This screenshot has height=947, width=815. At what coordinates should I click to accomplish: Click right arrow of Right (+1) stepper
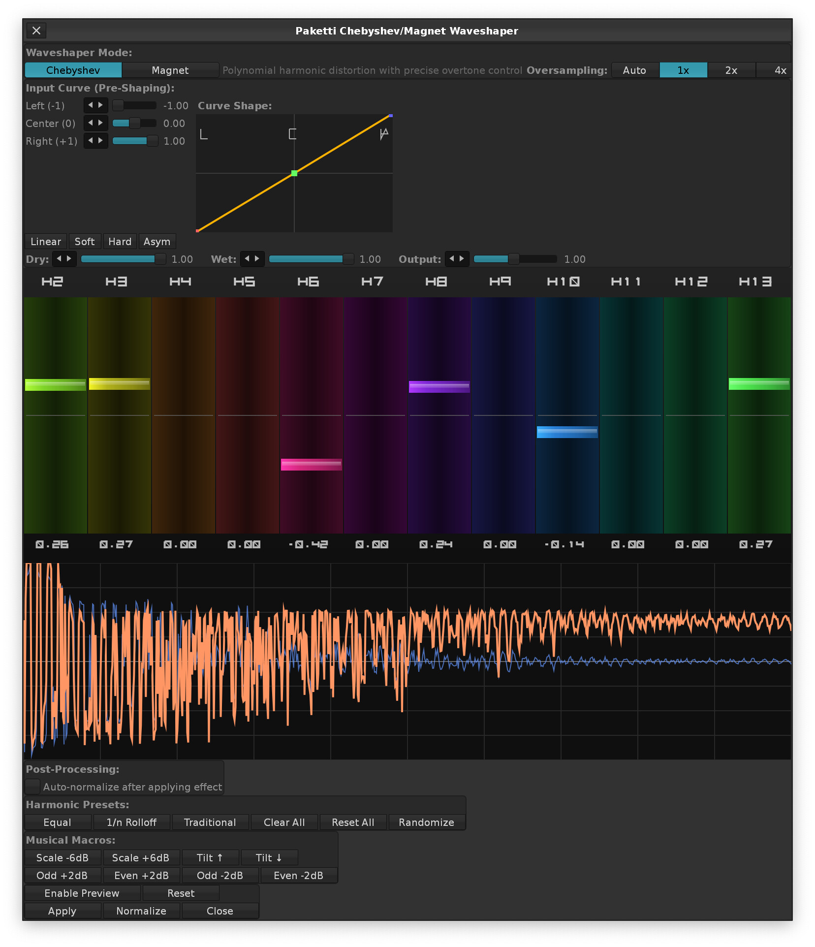pyautogui.click(x=100, y=140)
